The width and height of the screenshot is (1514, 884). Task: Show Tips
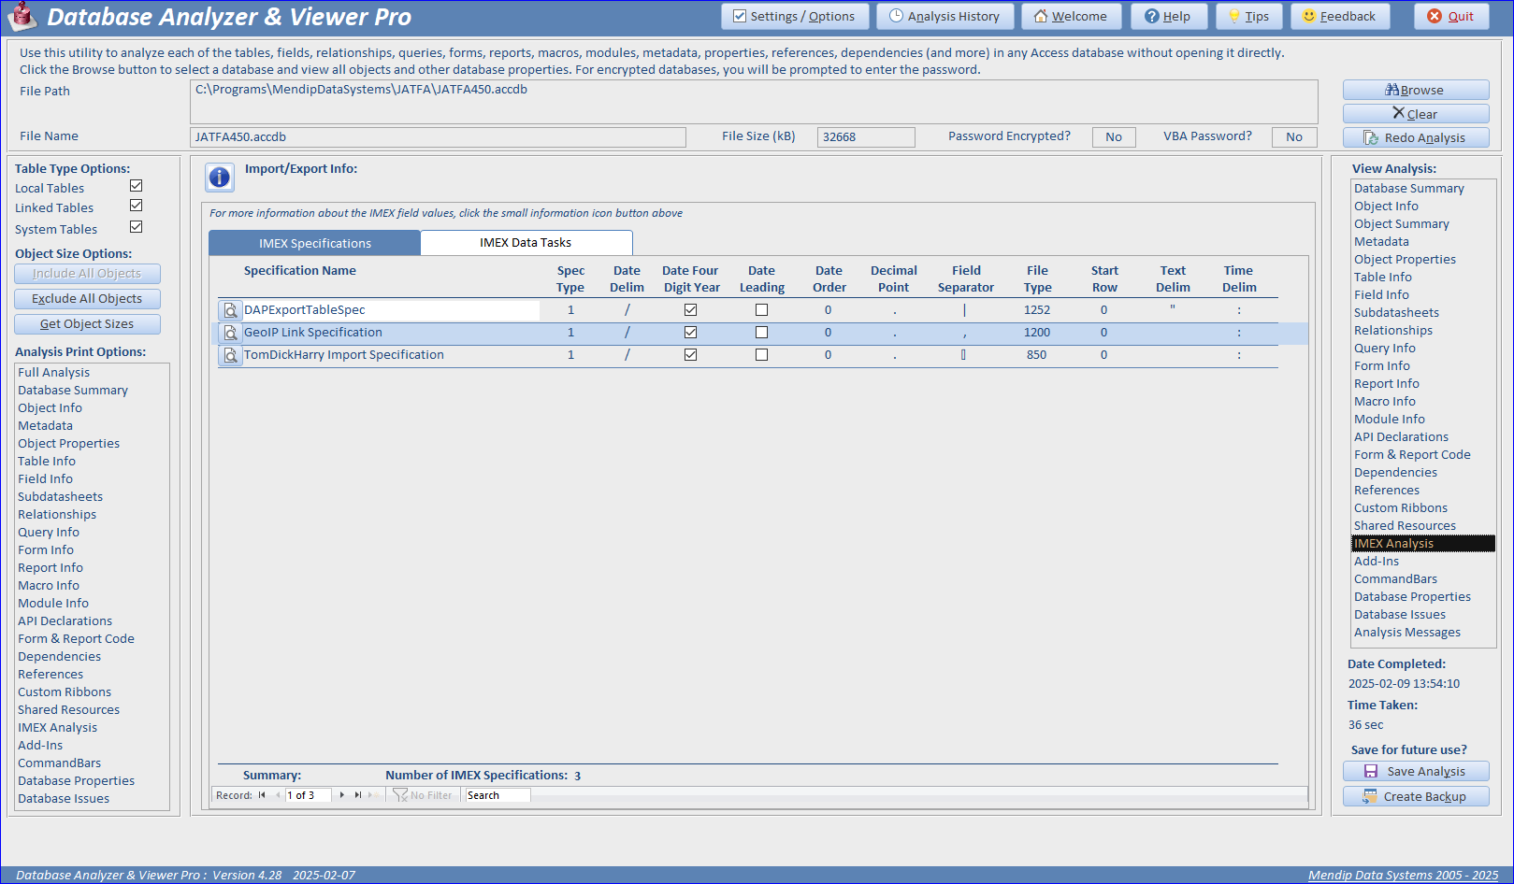tap(1249, 17)
